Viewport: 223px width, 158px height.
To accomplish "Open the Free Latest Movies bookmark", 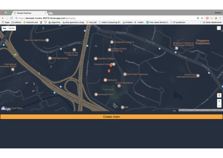I will coord(158,22).
